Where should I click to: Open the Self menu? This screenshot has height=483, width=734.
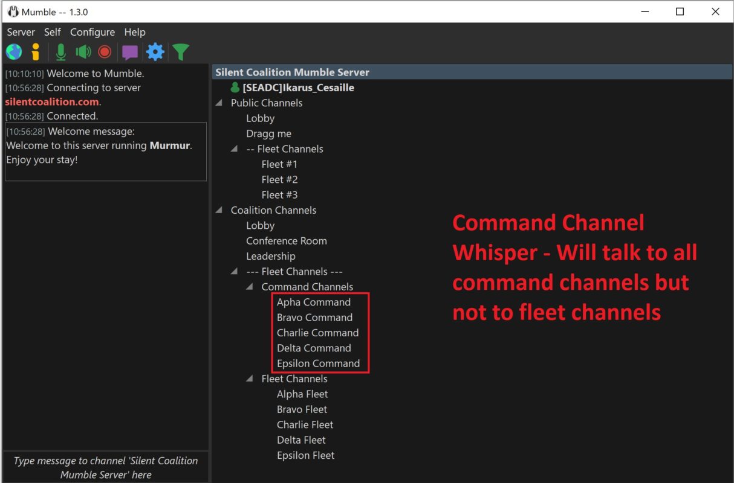point(53,32)
